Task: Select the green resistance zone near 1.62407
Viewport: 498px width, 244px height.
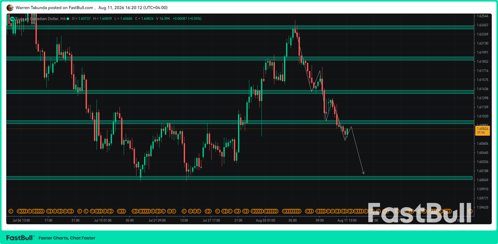Action: coord(240,27)
